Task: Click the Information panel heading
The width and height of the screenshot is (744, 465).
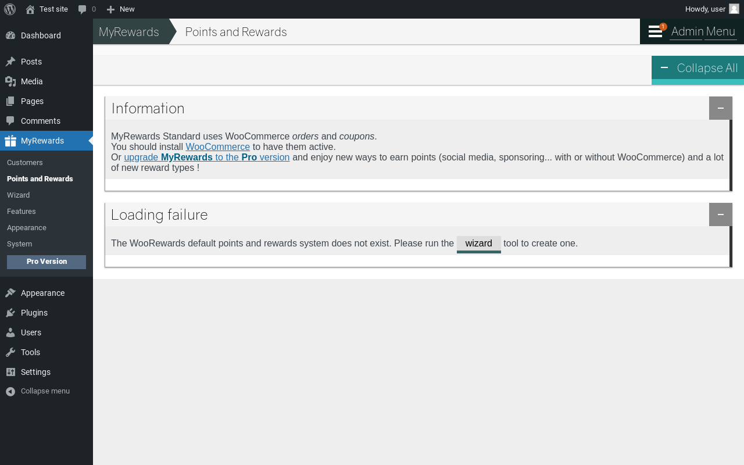Action: [x=148, y=108]
